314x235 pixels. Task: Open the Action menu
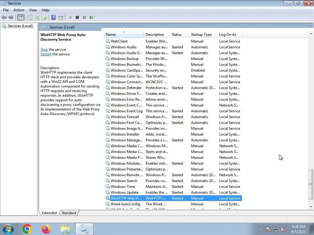[19, 10]
